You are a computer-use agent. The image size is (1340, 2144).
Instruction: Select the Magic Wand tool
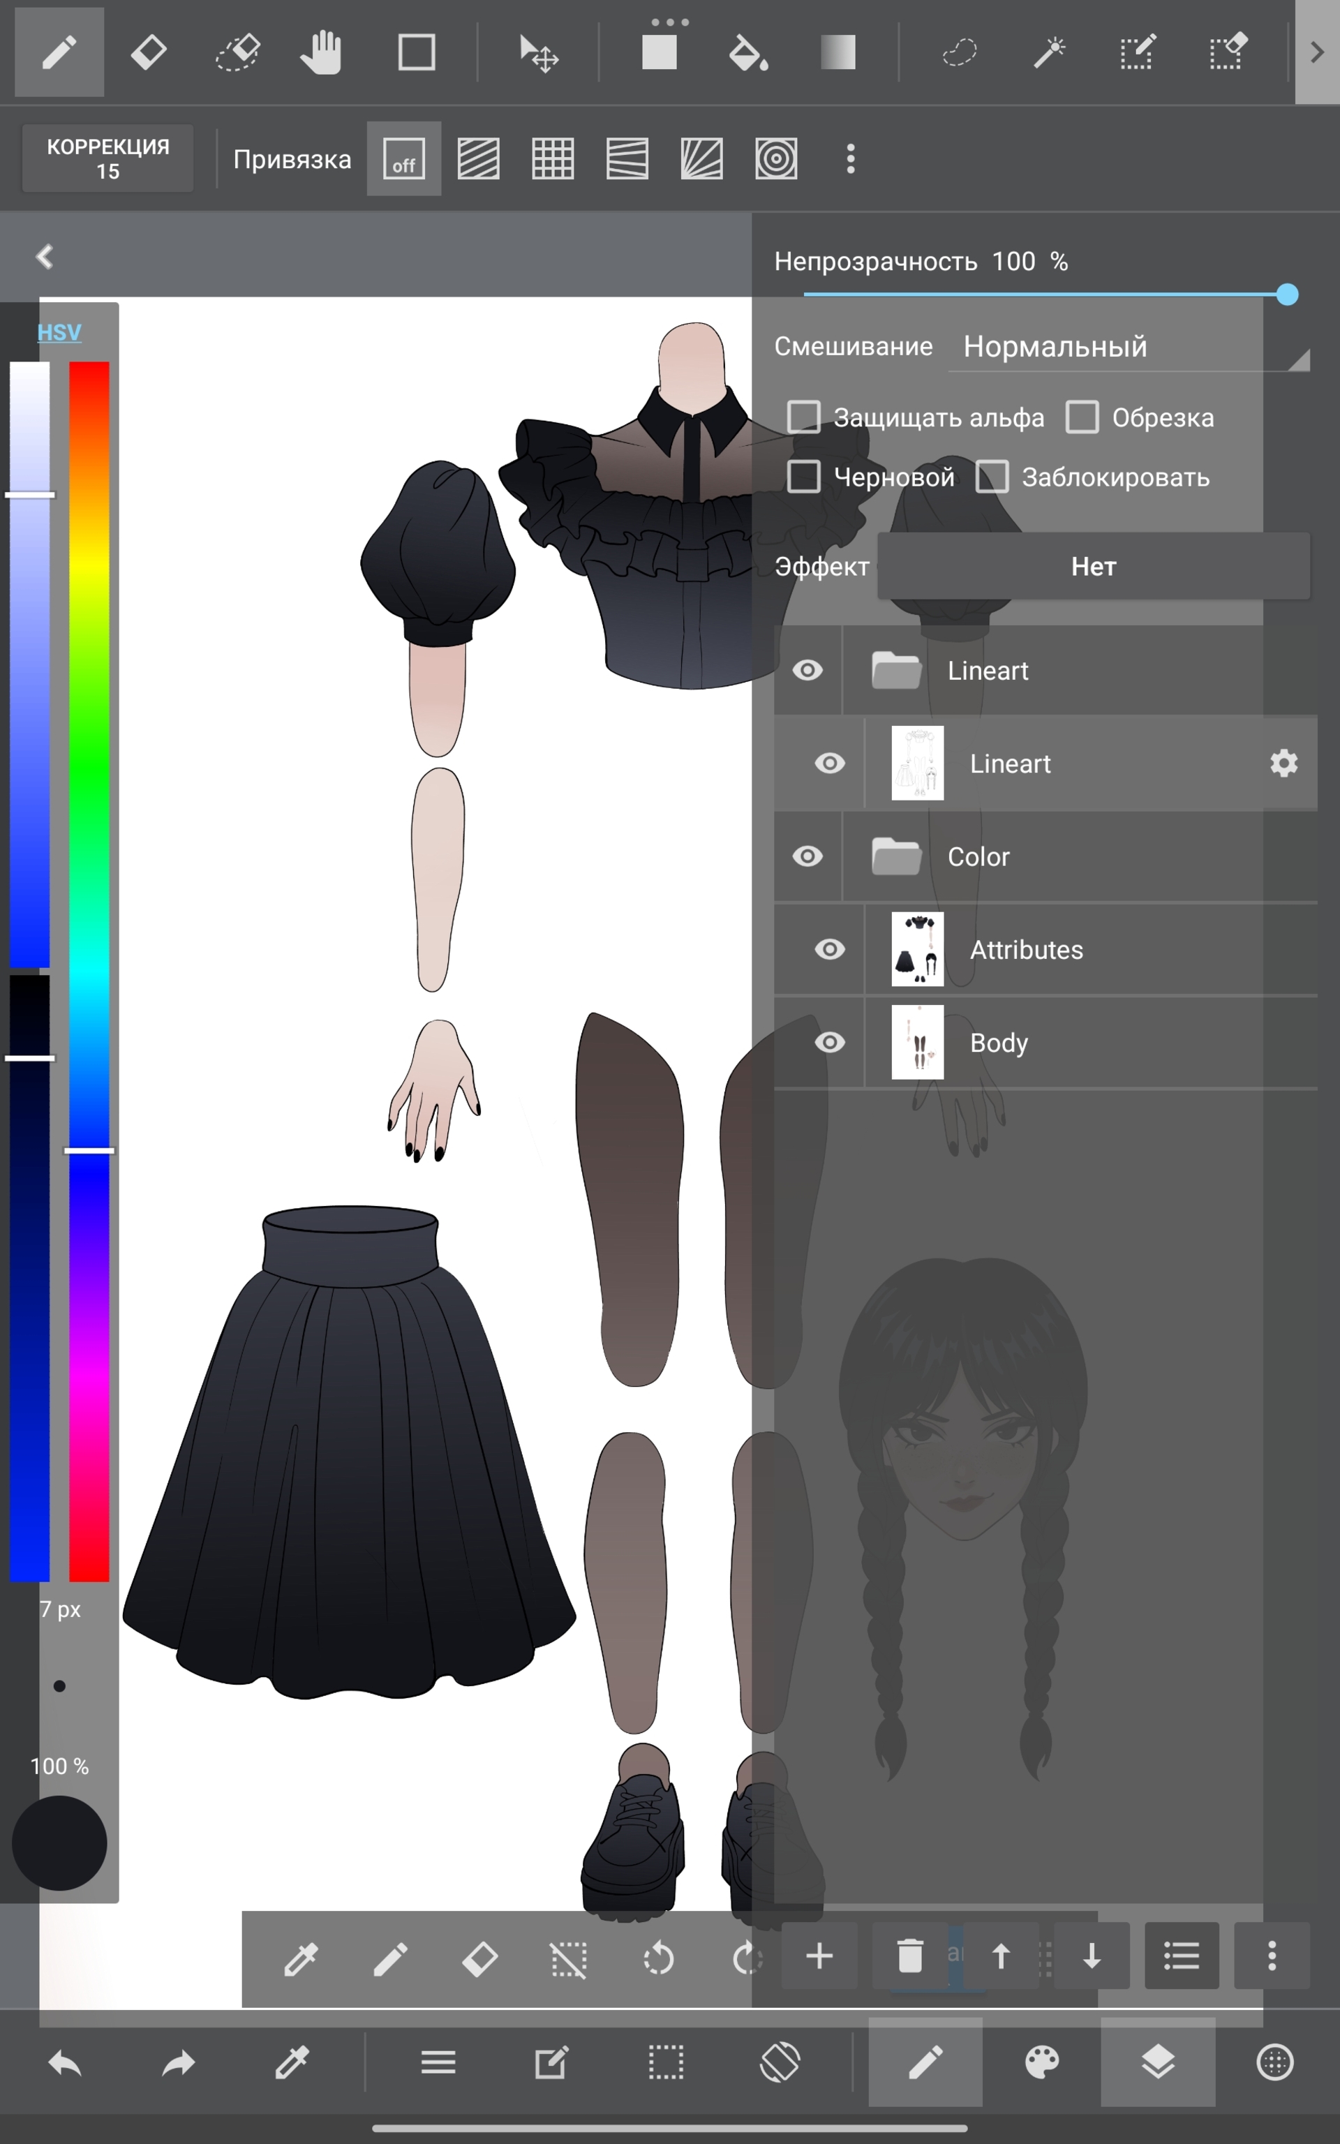point(1048,53)
